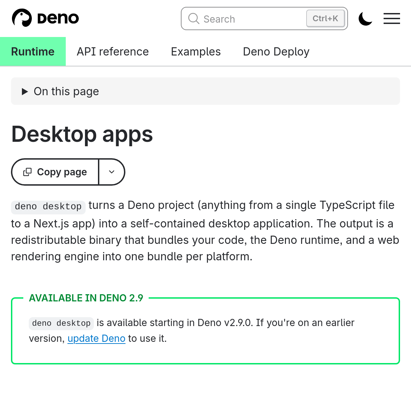Go to the Deno Deploy tab
Screen dimensions: 411x411
(x=276, y=51)
